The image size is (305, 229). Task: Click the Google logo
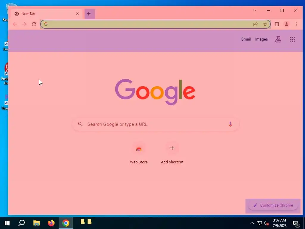click(x=155, y=92)
